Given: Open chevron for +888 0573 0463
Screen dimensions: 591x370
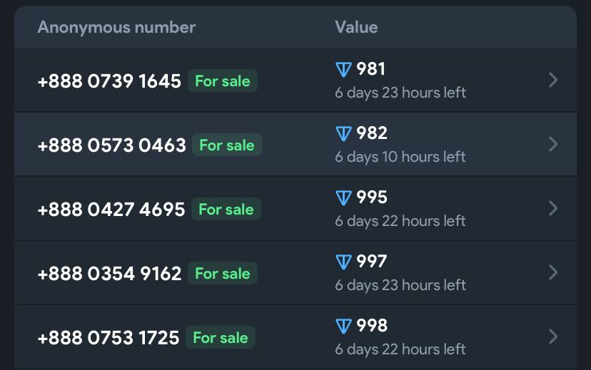Looking at the screenshot, I should point(553,144).
